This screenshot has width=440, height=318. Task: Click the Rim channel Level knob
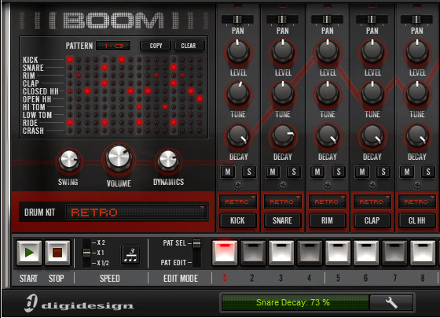tap(328, 51)
